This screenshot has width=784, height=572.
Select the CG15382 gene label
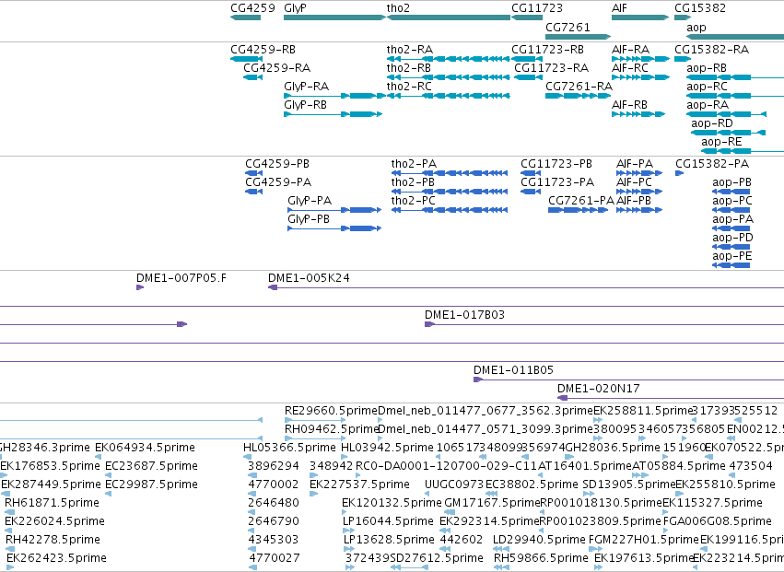tap(700, 8)
